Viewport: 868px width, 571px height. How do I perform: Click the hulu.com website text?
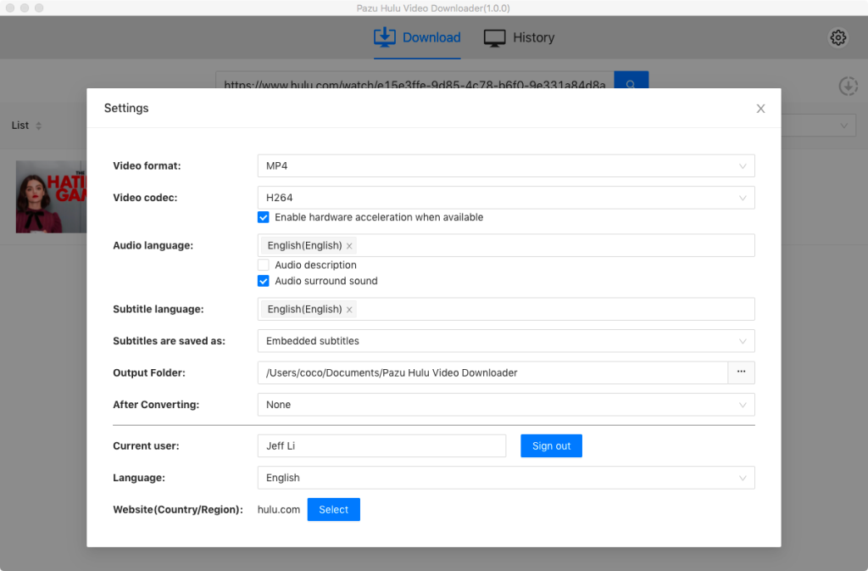[x=278, y=510]
